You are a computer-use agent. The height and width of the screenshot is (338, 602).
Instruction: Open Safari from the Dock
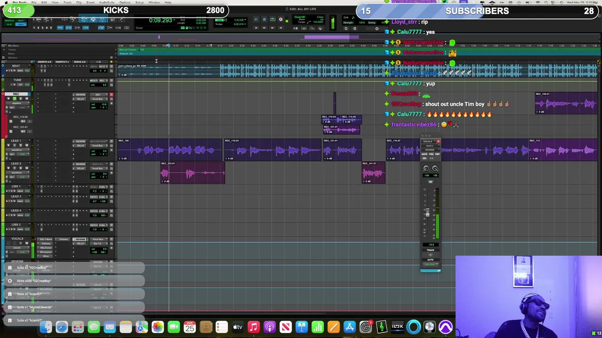(62, 327)
